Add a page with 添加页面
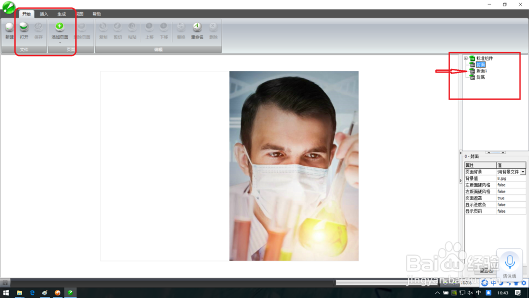This screenshot has width=529, height=298. [60, 31]
